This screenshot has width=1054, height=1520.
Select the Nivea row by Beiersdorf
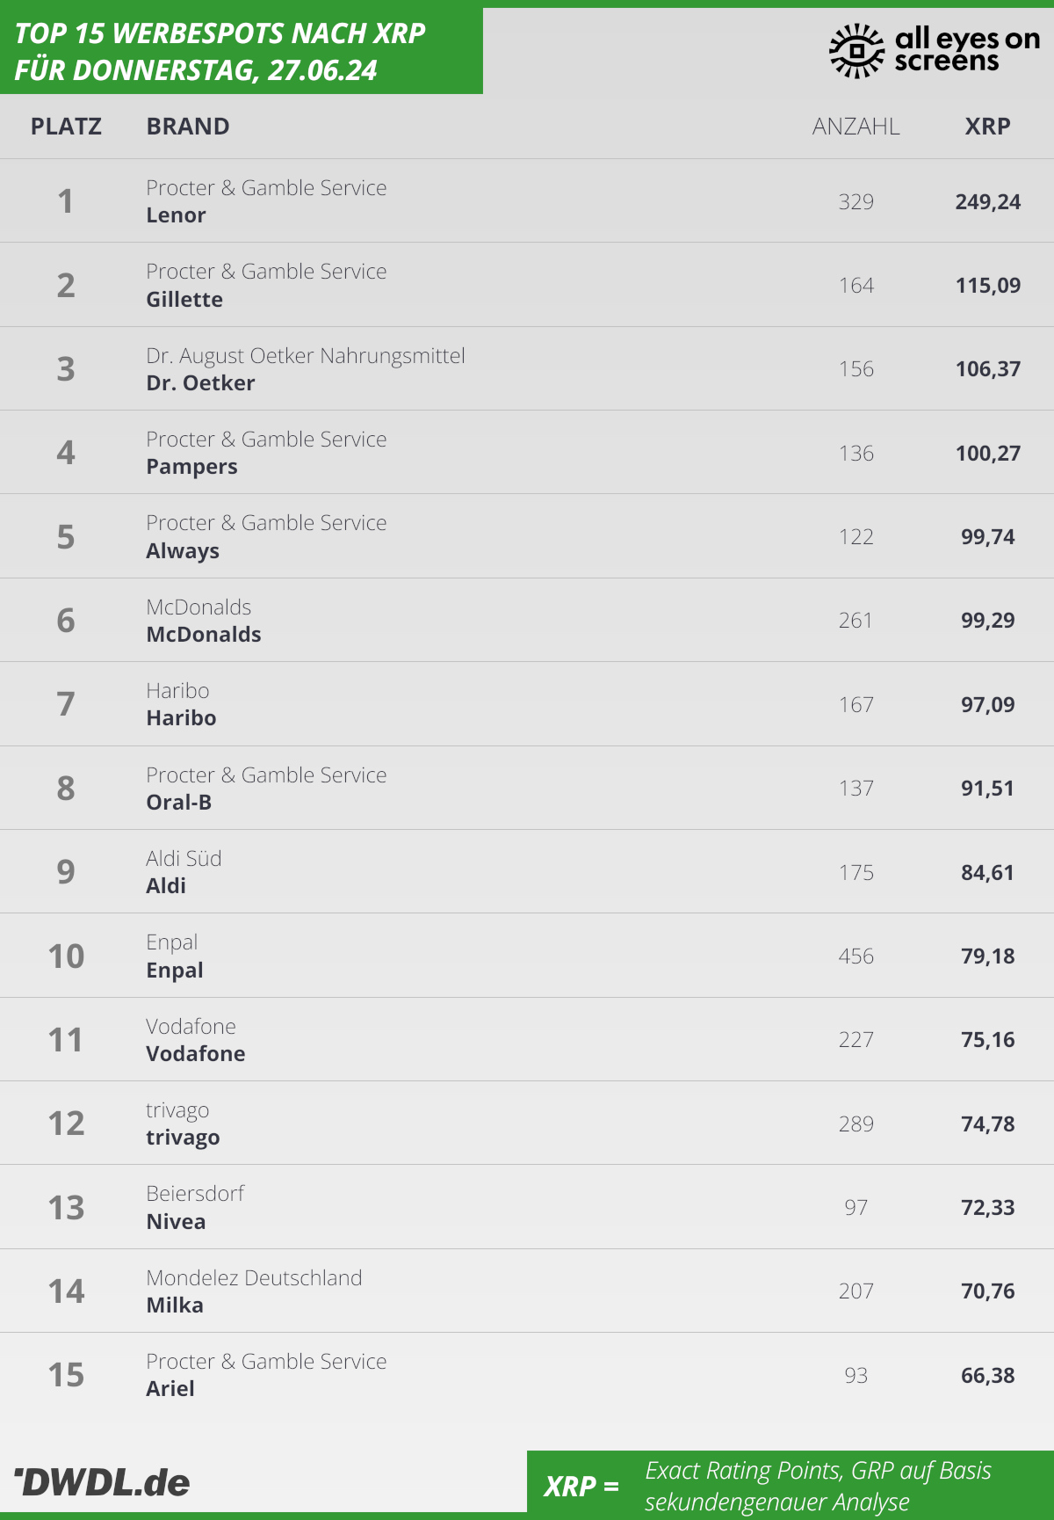527,1207
